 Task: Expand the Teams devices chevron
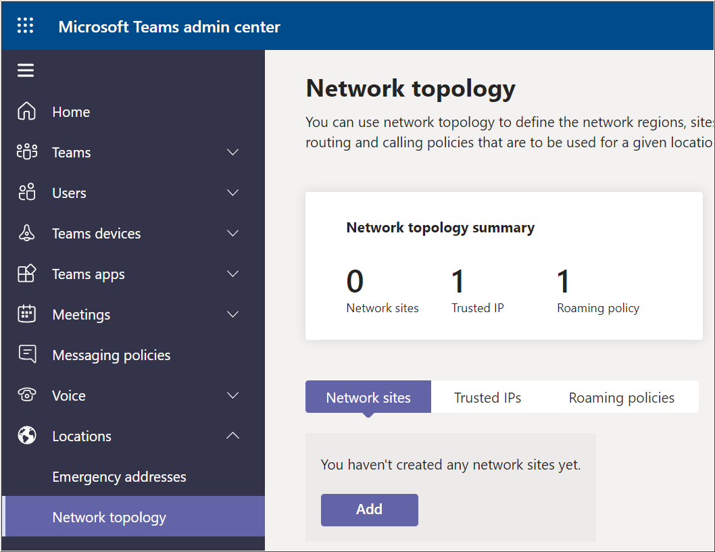pos(232,233)
